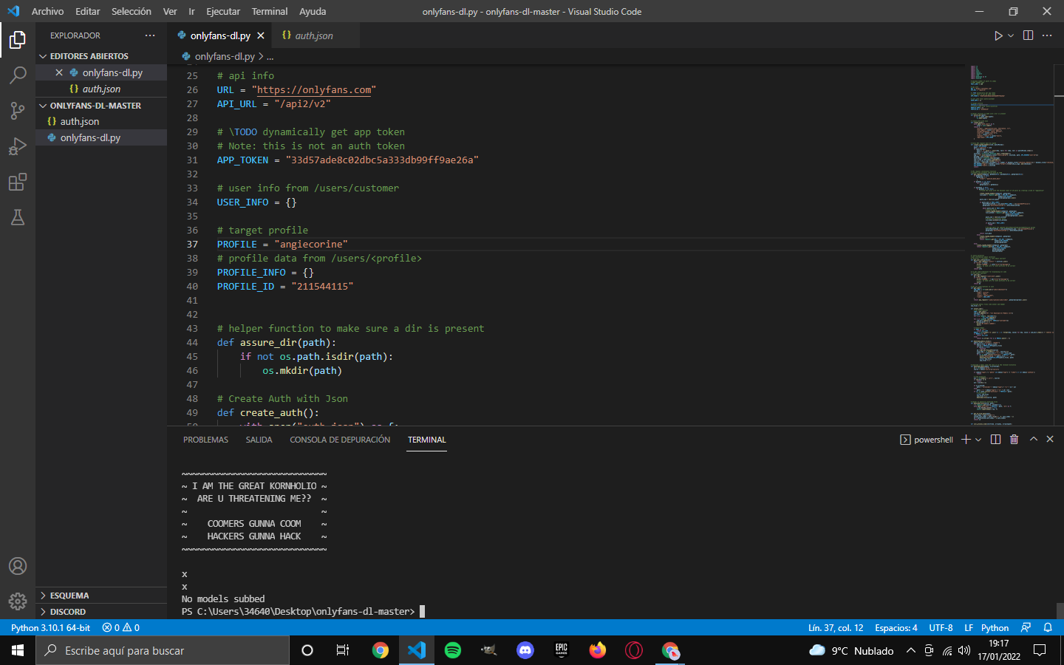
Task: Open the Testing flask view
Action: (x=18, y=217)
